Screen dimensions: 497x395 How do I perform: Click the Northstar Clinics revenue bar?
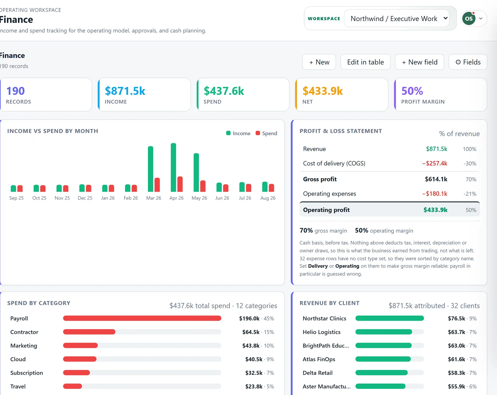[390, 318]
